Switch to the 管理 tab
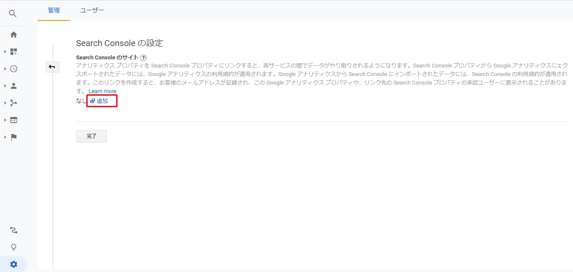Image resolution: width=573 pixels, height=272 pixels. pyautogui.click(x=54, y=10)
